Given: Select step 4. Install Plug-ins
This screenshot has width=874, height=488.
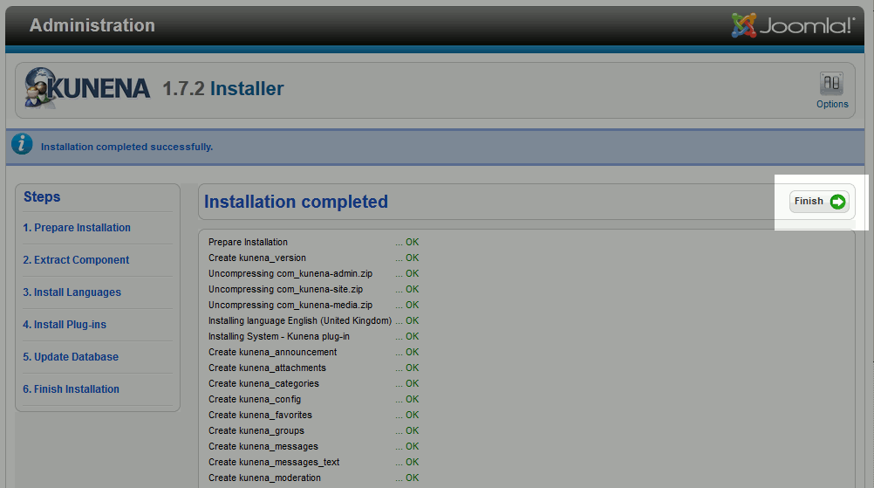Looking at the screenshot, I should click(65, 325).
